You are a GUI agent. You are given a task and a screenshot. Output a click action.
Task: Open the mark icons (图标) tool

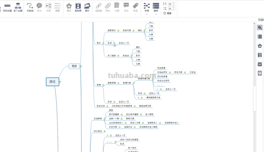click(69, 8)
